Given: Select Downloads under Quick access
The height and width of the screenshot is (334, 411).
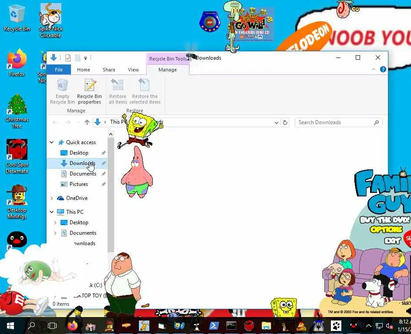Looking at the screenshot, I should pos(77,163).
